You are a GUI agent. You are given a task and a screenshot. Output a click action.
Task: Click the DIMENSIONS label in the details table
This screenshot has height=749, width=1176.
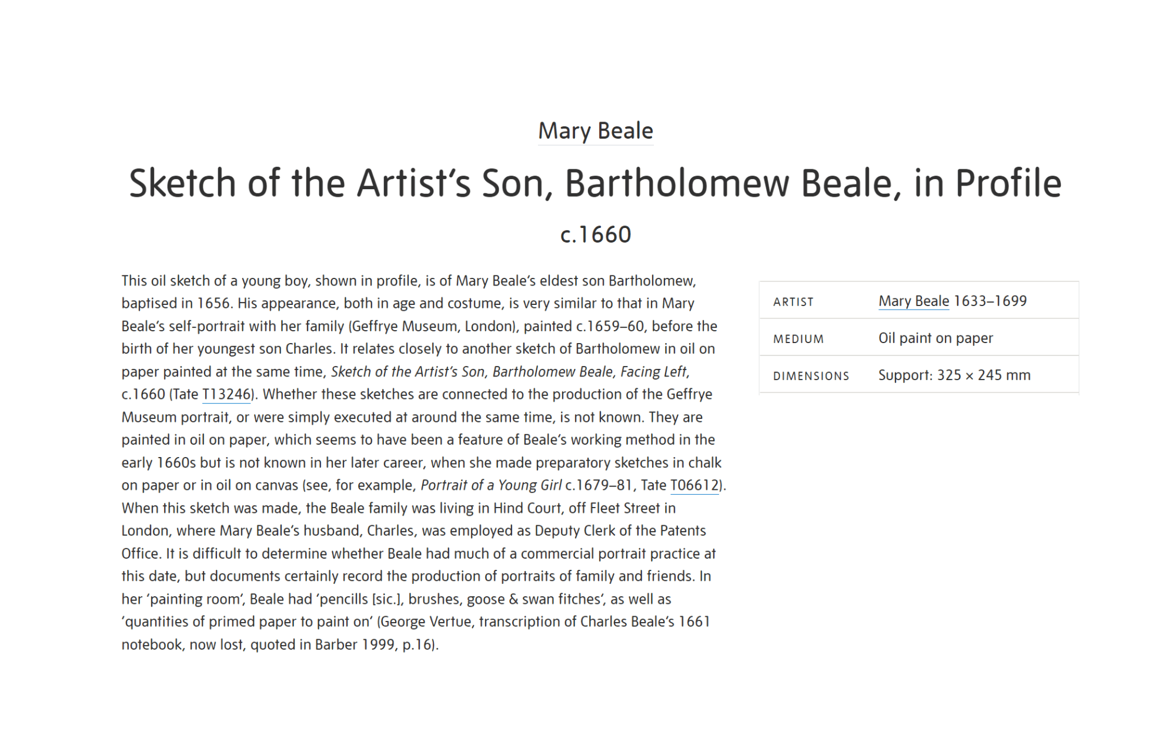(811, 376)
